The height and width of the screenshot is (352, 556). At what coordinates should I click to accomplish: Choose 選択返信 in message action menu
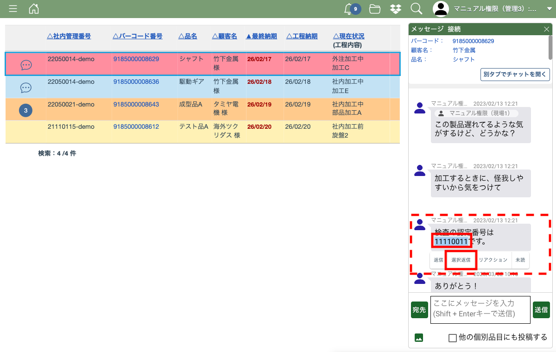click(x=461, y=260)
